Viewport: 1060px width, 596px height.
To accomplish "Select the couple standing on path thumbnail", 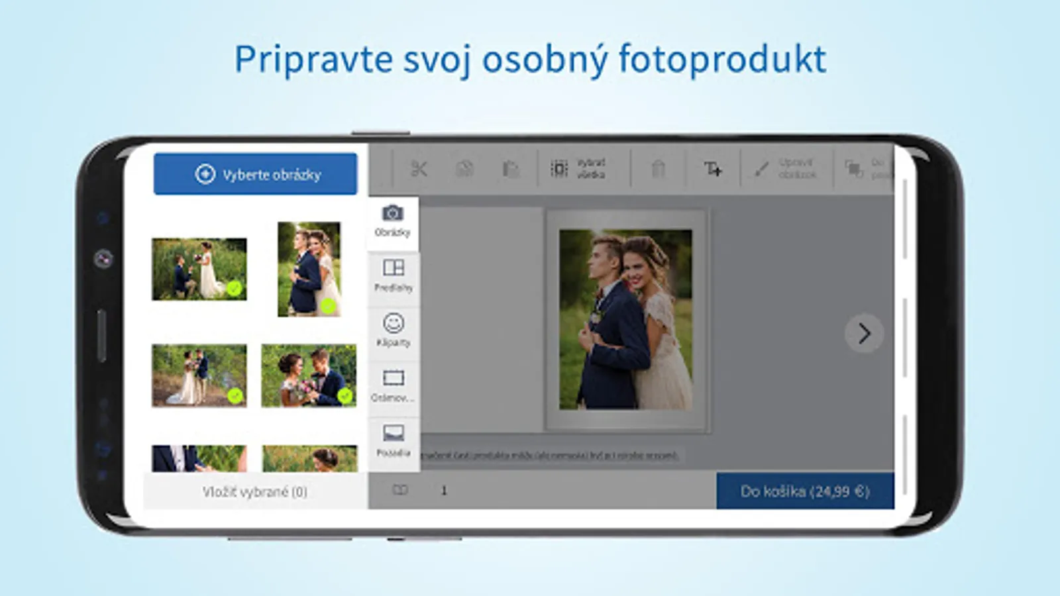I will [x=199, y=375].
